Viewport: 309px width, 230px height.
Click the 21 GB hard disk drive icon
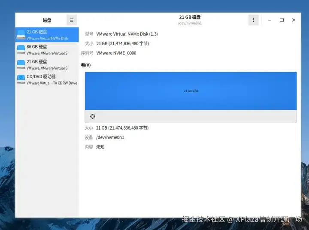pyautogui.click(x=21, y=65)
